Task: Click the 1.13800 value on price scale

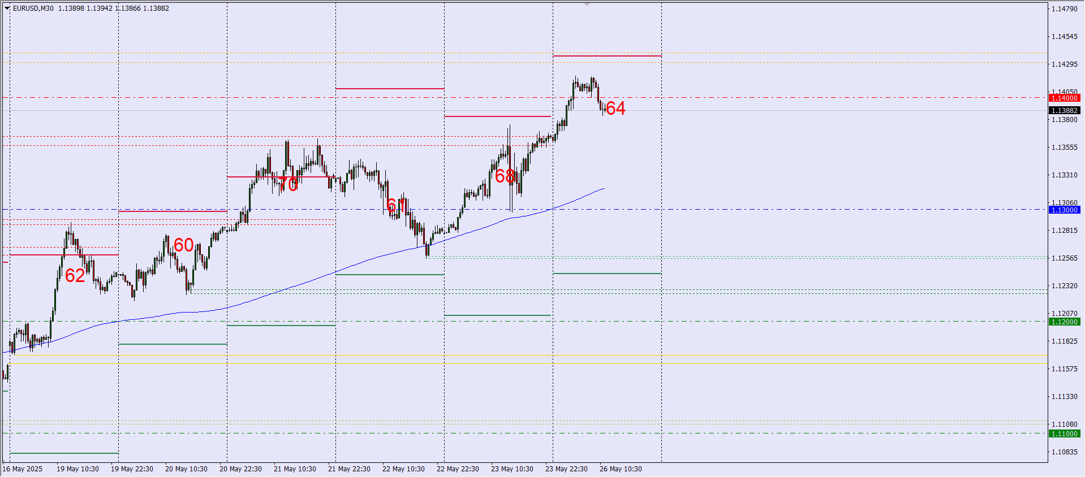Action: [x=1065, y=120]
